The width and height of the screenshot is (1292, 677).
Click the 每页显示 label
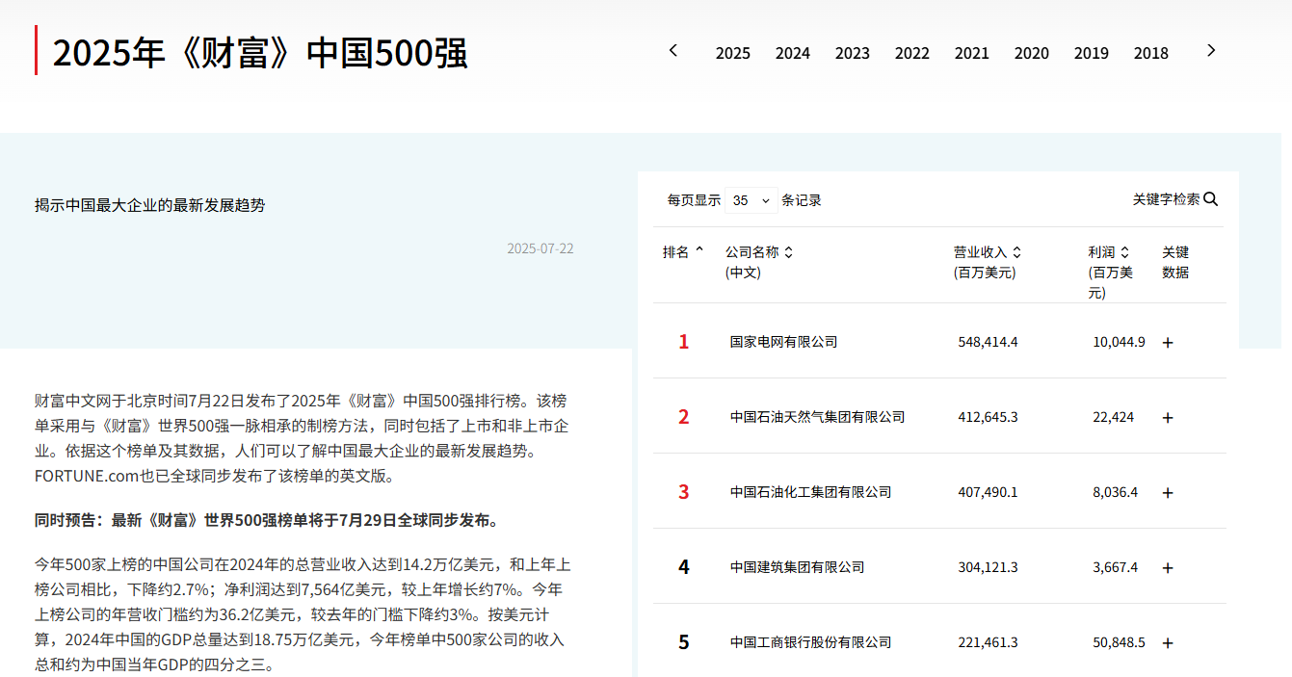(694, 200)
